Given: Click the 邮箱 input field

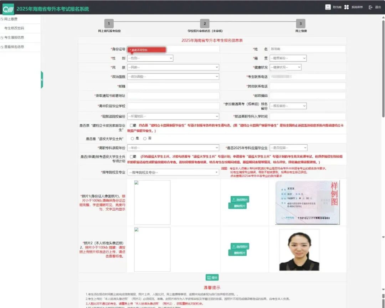Looking at the screenshot, I should pos(173,86).
